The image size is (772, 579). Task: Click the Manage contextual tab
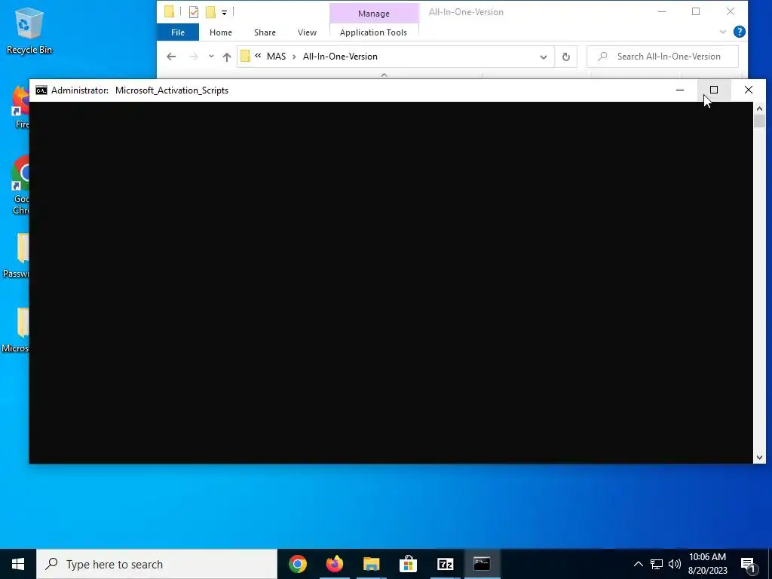click(374, 14)
